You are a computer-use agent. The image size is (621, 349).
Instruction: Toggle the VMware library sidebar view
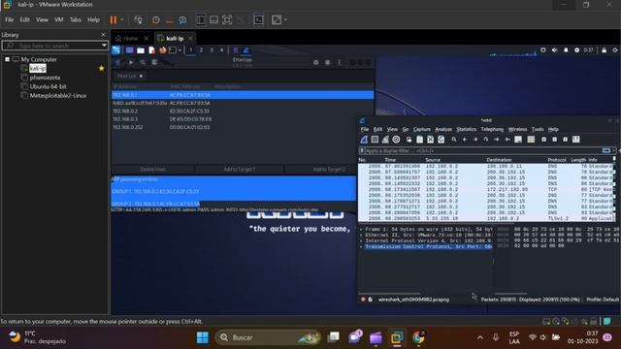[201, 19]
